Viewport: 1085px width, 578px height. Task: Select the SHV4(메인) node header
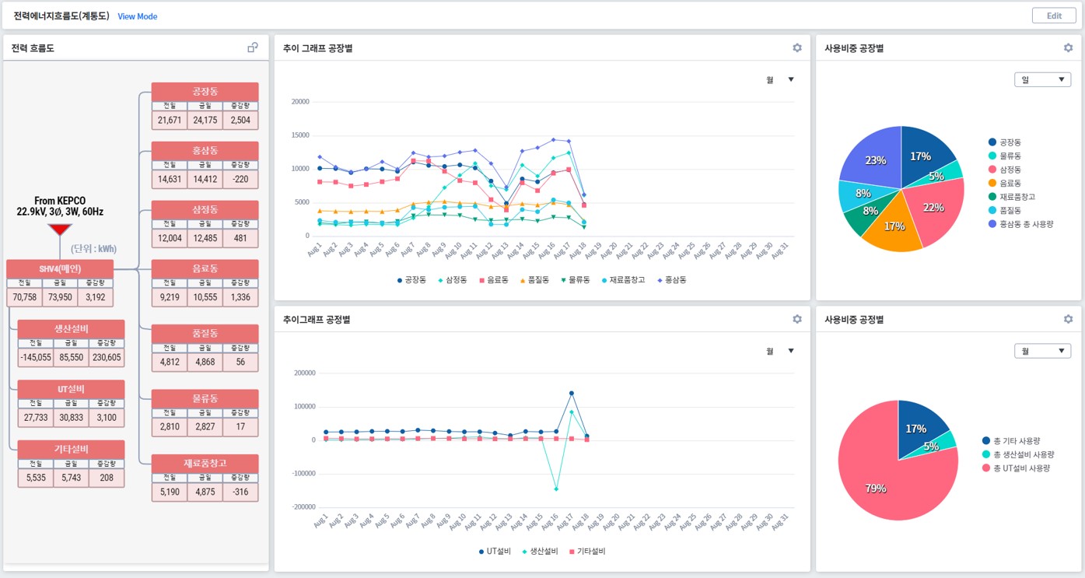tap(60, 269)
